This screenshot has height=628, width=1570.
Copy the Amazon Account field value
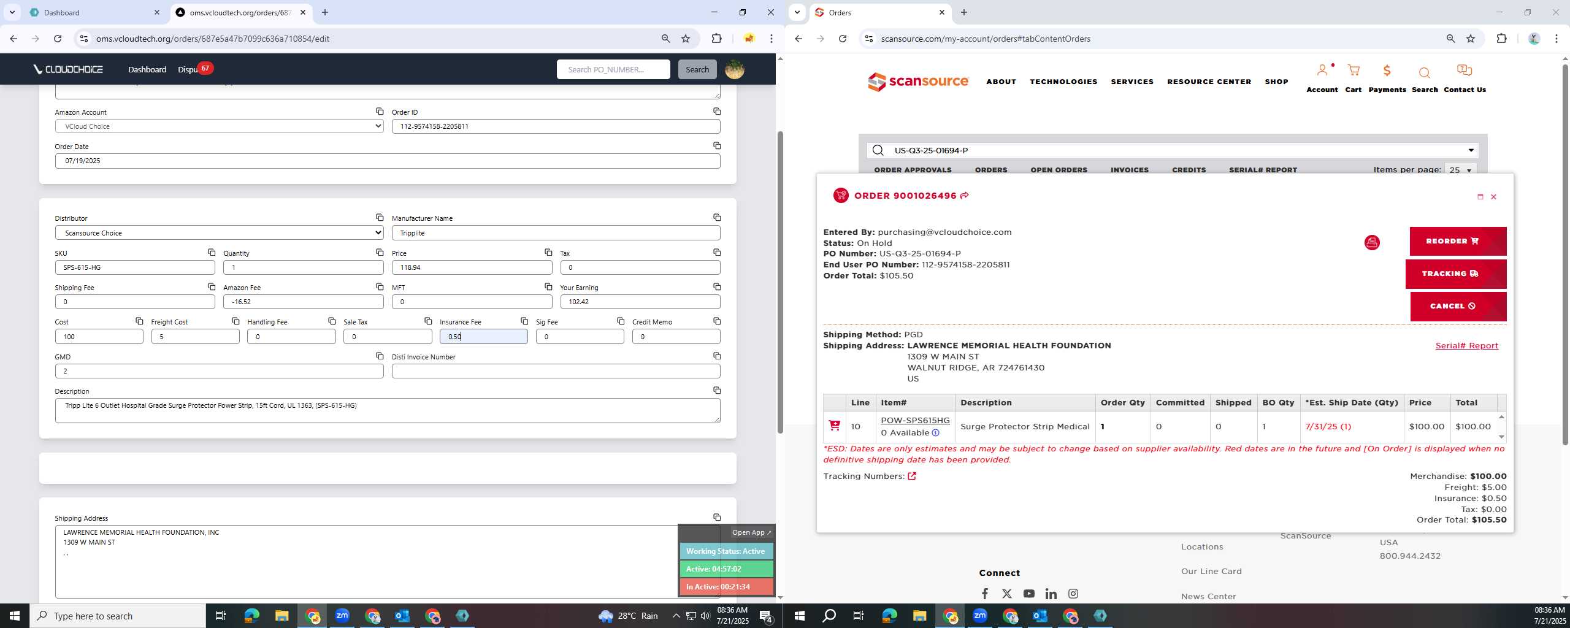(380, 112)
